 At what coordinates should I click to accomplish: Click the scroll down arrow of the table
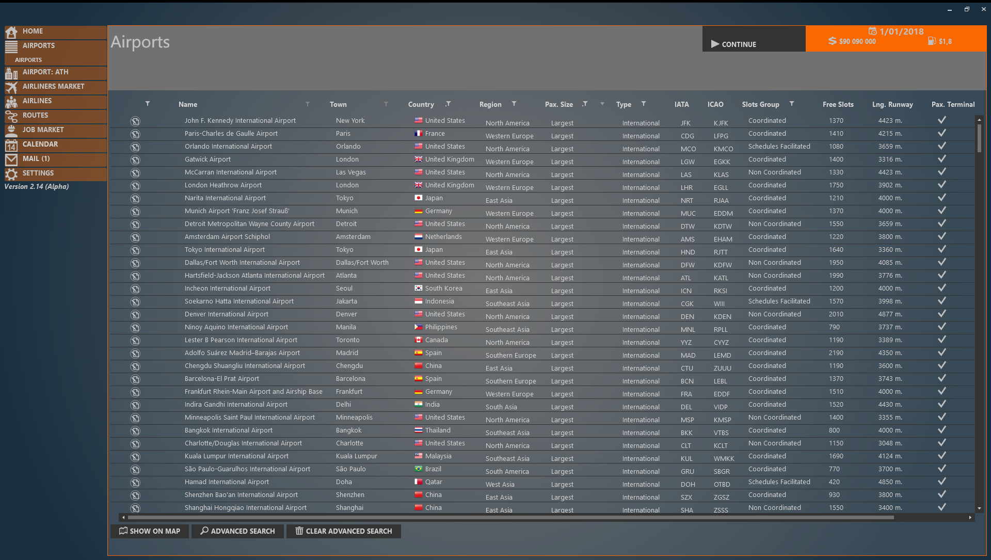pos(979,509)
